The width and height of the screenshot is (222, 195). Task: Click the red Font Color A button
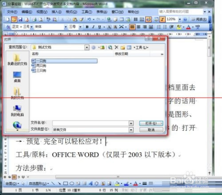point(188,27)
